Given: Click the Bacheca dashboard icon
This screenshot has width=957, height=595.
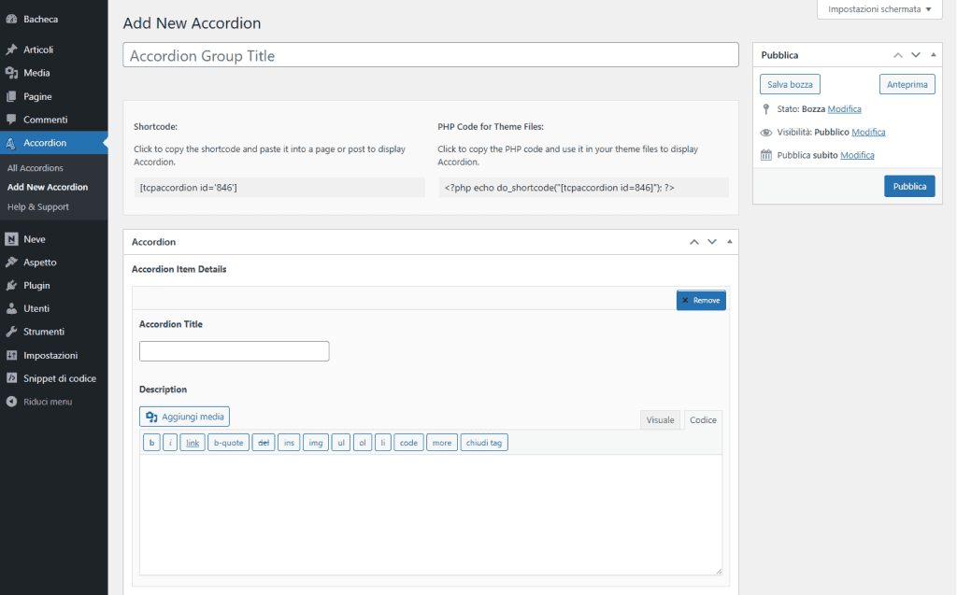Looking at the screenshot, I should click(x=11, y=19).
